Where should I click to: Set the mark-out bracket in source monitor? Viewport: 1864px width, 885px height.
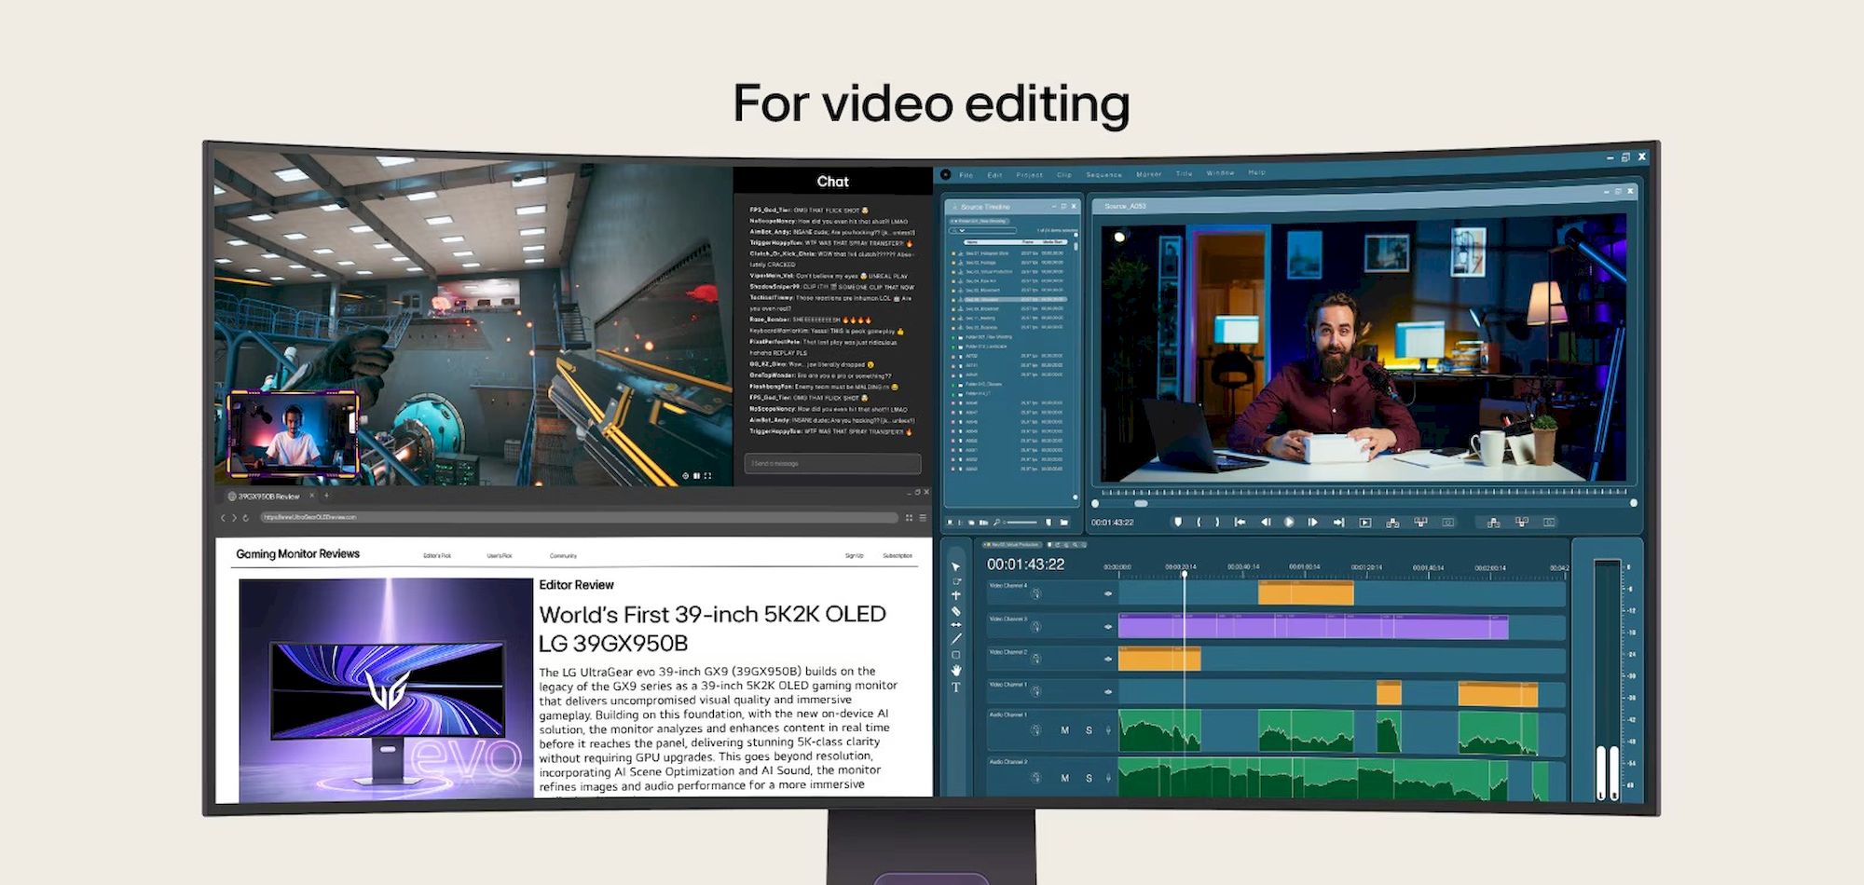coord(1217,523)
